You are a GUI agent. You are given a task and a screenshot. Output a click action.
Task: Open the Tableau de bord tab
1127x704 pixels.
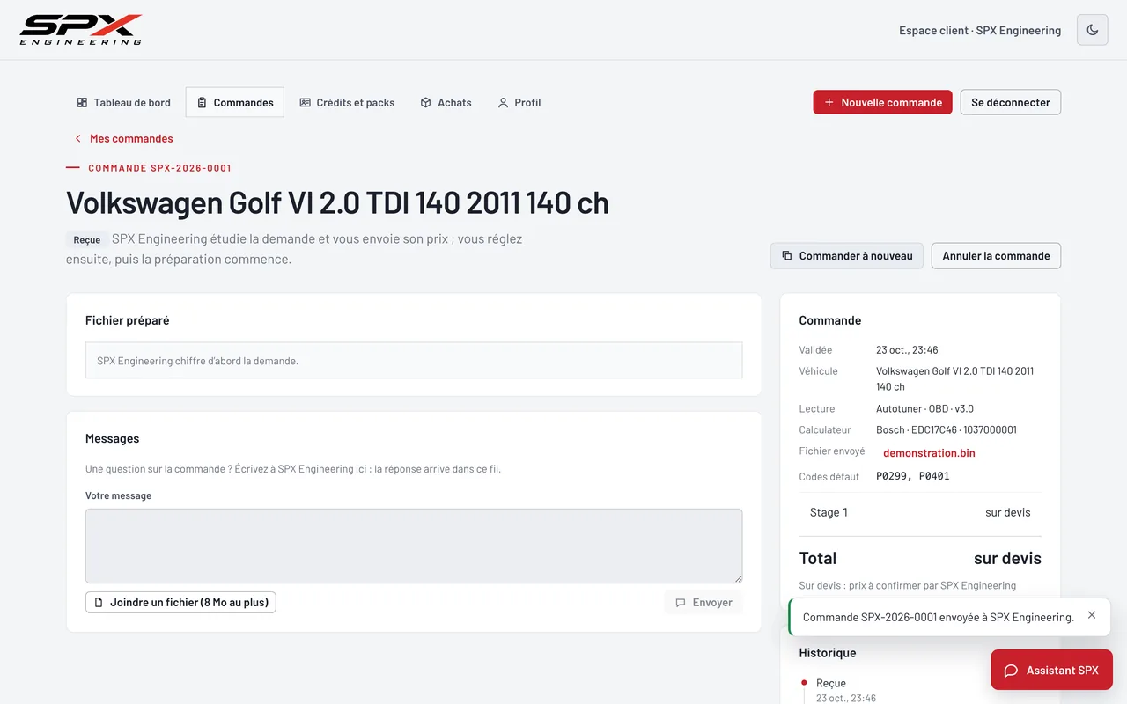(124, 102)
